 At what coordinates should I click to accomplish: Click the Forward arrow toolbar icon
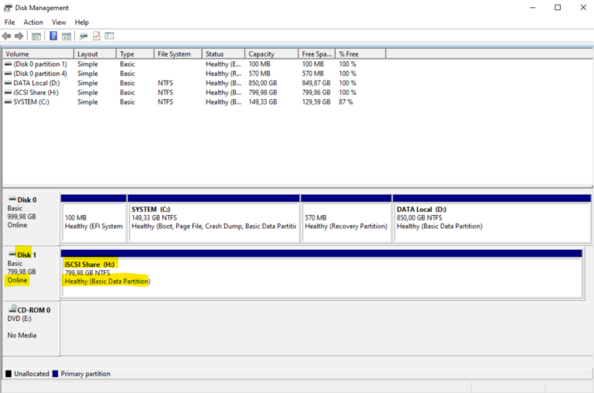click(x=19, y=36)
